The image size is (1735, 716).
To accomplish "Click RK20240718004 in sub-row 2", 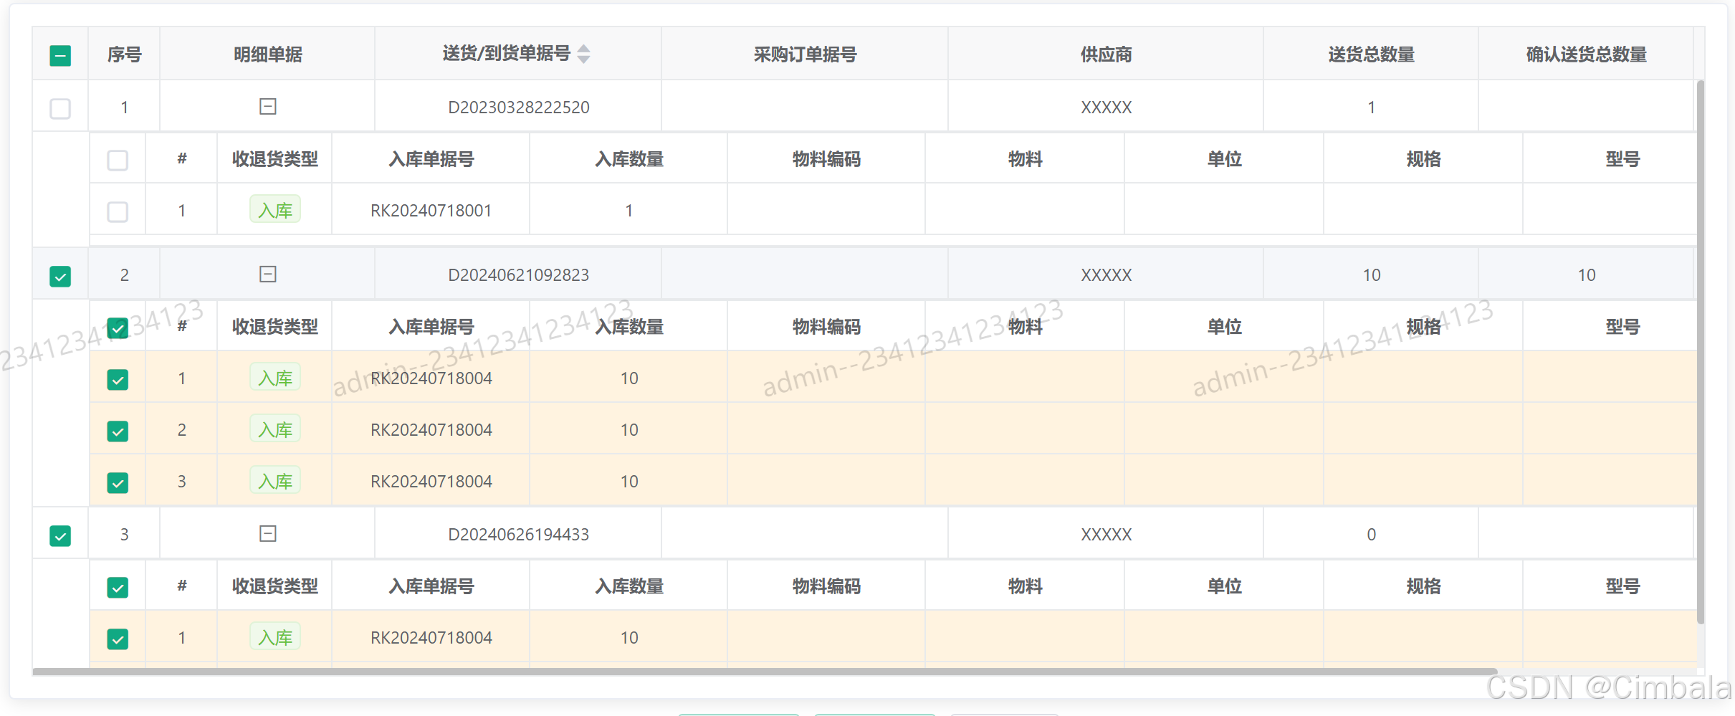I will tap(431, 430).
